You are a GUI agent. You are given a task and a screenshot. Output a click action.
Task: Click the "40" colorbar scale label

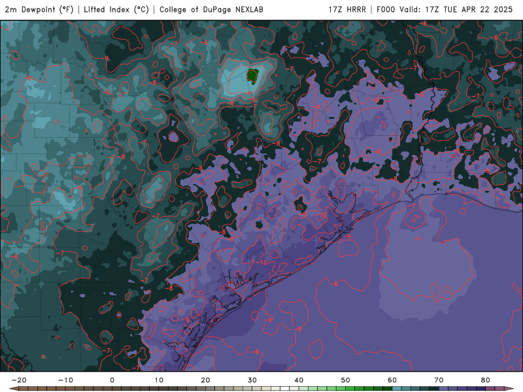tap(299, 380)
